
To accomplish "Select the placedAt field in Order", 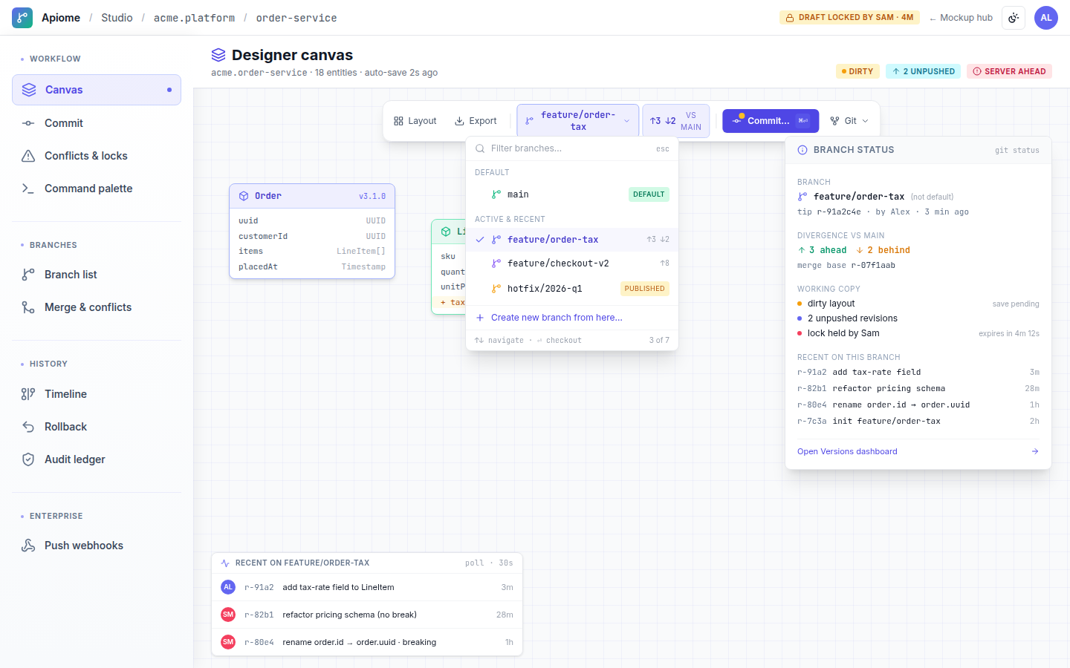I will pos(312,266).
